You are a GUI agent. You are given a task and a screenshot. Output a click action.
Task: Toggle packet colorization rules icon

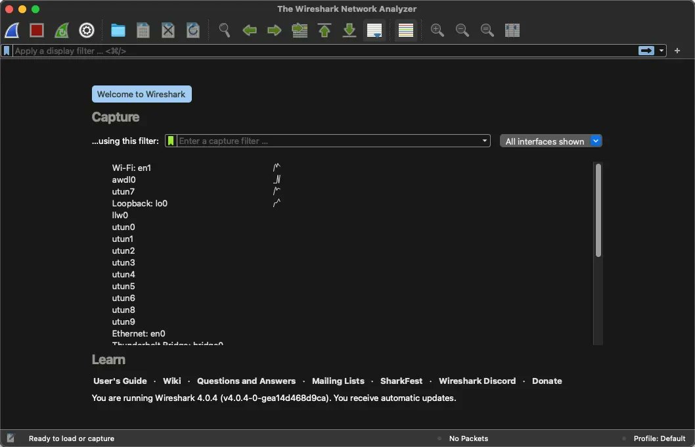(x=406, y=30)
